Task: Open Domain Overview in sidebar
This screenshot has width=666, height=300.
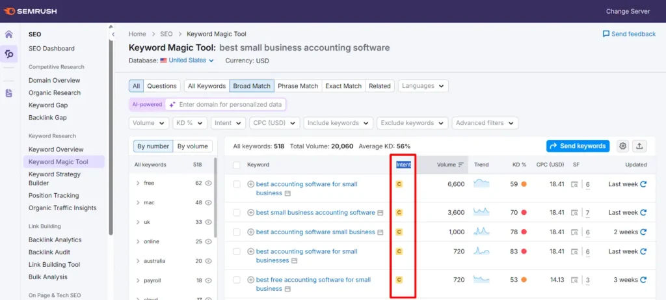Action: pyautogui.click(x=55, y=80)
